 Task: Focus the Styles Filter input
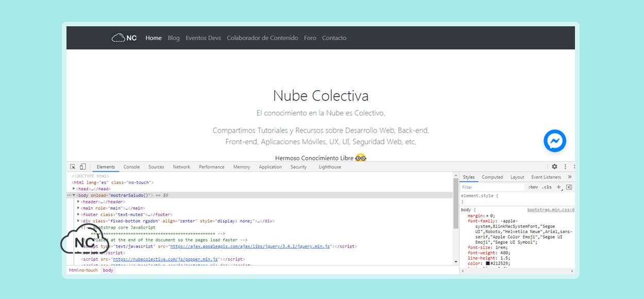[x=493, y=187]
